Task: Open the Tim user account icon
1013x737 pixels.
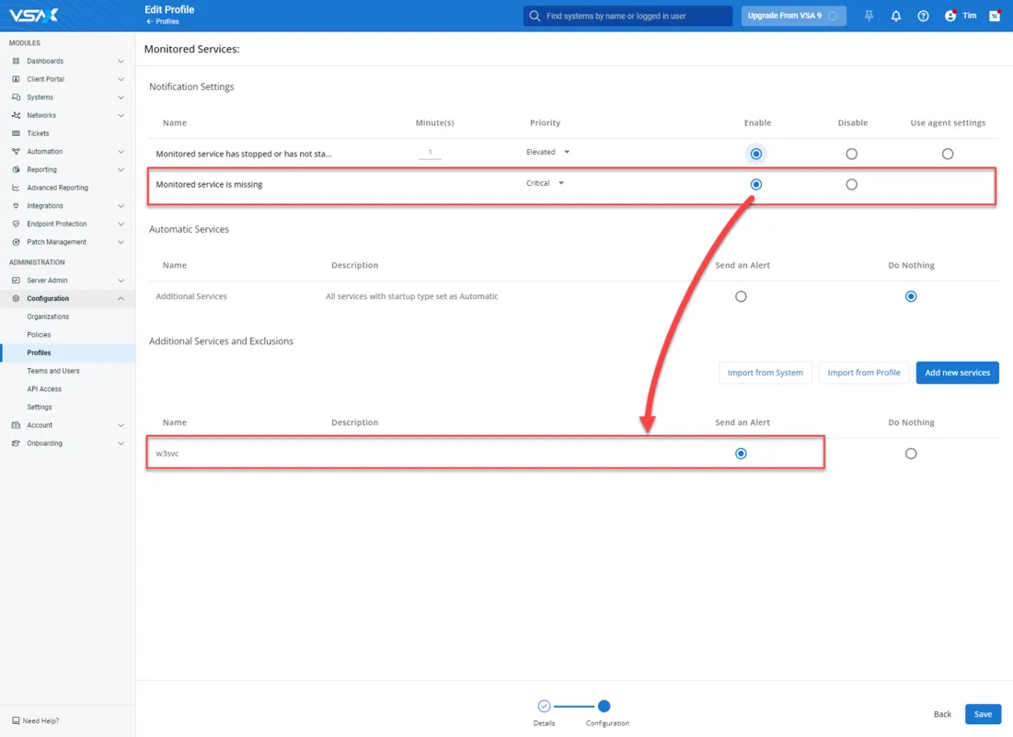Action: [x=950, y=16]
